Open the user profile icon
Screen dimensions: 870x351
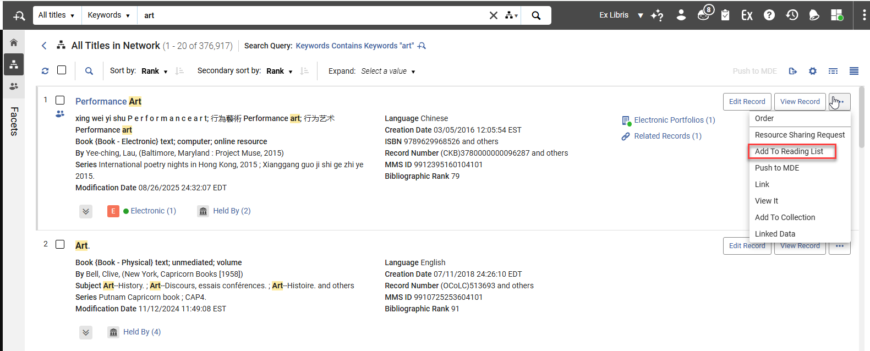pyautogui.click(x=681, y=15)
